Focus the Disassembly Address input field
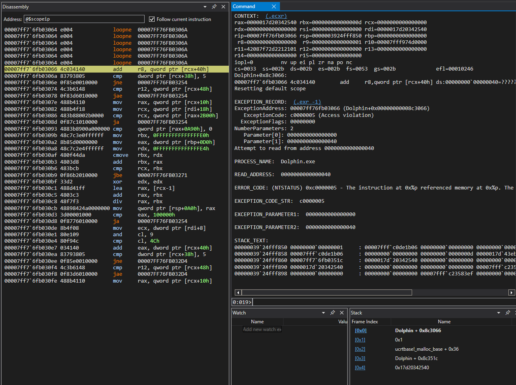Screen dimensions: 516x385 coord(84,19)
